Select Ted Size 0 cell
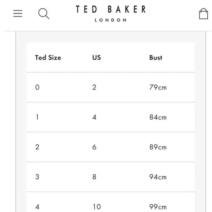This screenshot has height=212, width=212. pos(37,87)
